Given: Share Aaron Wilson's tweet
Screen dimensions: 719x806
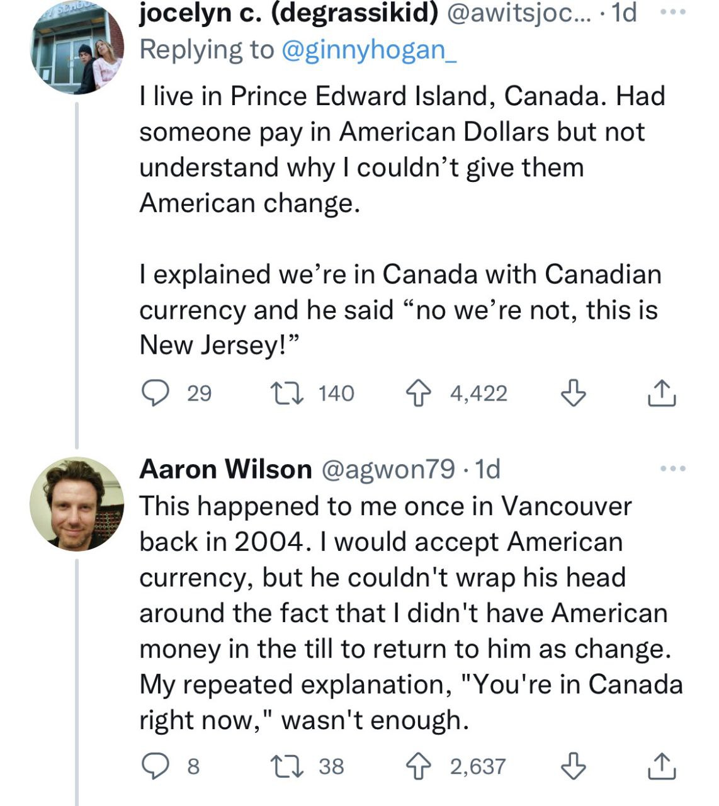Looking at the screenshot, I should click(x=662, y=766).
